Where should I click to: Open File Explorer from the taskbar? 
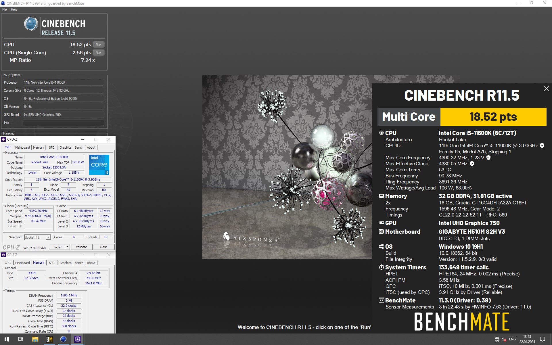(35, 339)
